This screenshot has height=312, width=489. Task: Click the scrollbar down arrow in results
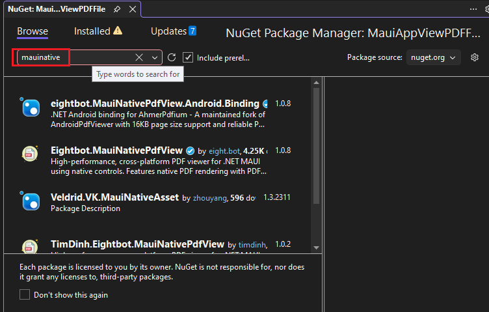tap(316, 248)
